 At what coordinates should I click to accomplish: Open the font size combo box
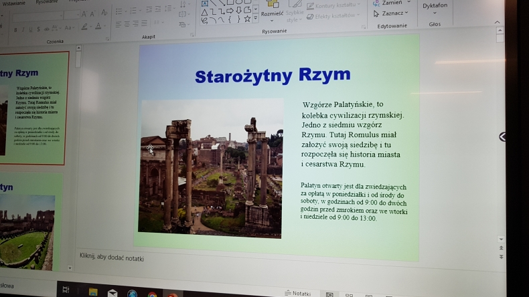[x=72, y=15]
